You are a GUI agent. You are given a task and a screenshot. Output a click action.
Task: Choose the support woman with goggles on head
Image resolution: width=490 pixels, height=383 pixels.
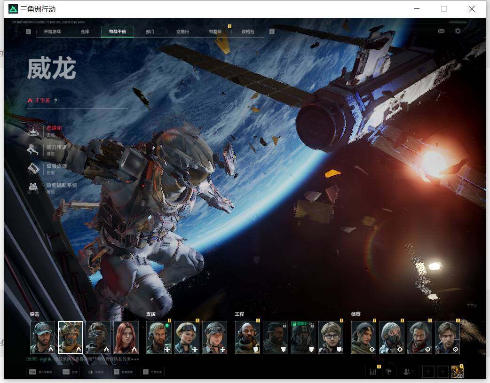(x=187, y=337)
